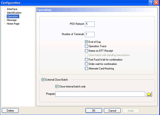
Task: Tick Name on EFT Receipt
Action: click(x=86, y=51)
